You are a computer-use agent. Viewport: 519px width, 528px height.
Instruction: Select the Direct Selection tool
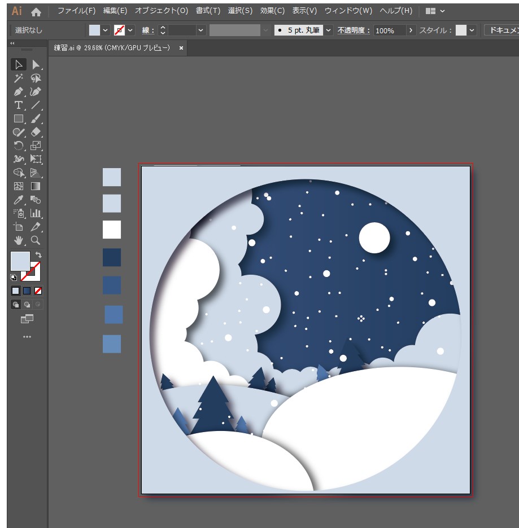pyautogui.click(x=36, y=64)
